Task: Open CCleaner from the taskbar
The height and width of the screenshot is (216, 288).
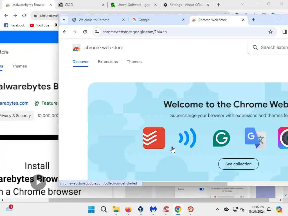Action: pos(166,209)
